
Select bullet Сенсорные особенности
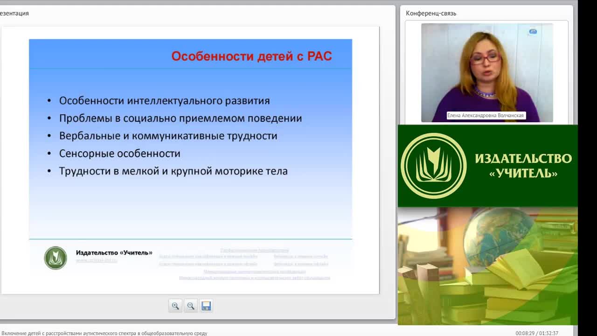coord(119,154)
